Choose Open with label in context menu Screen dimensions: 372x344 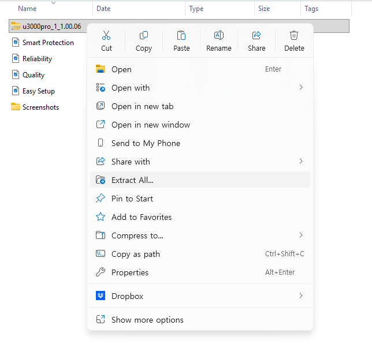(x=131, y=88)
